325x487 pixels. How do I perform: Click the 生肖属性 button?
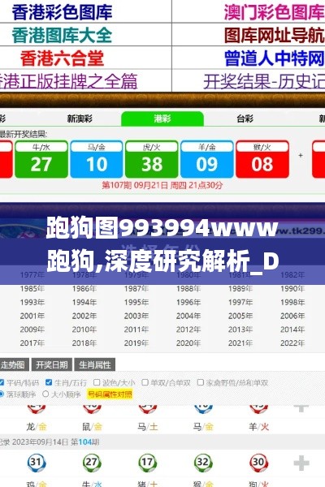coord(95,364)
